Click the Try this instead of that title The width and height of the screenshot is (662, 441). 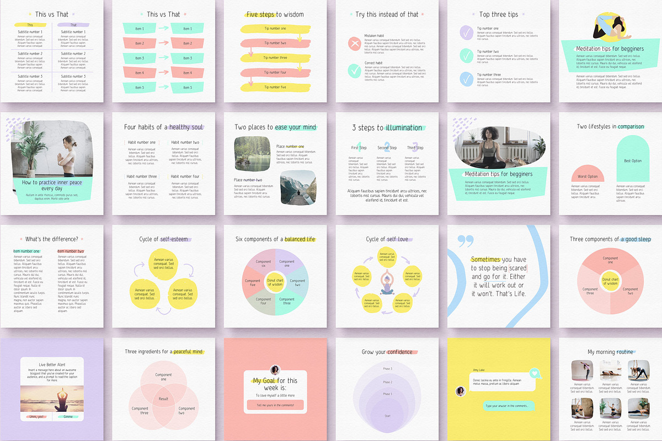tap(387, 14)
